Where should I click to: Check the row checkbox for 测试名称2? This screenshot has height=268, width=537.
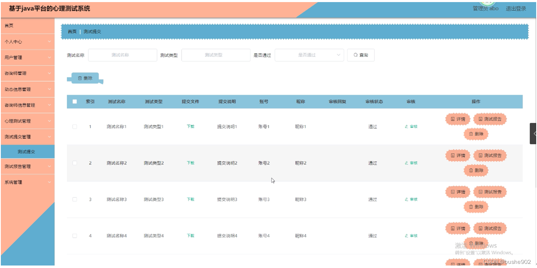75,163
